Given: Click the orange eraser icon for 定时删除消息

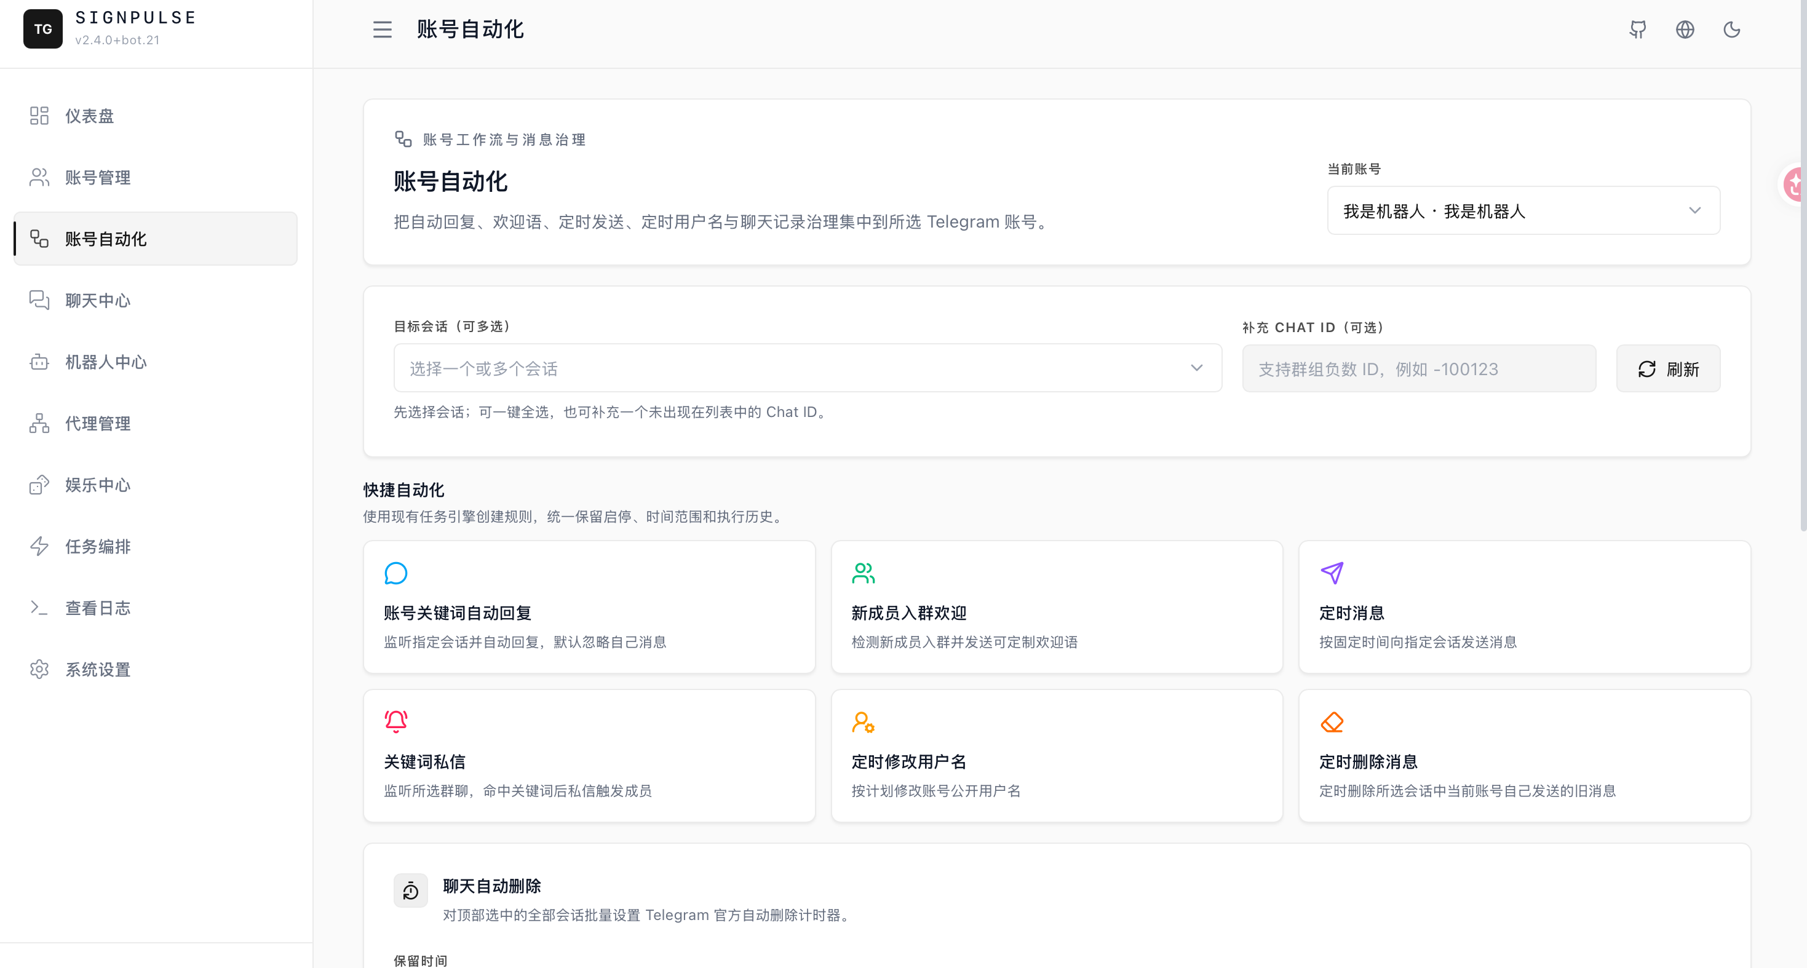Looking at the screenshot, I should [x=1332, y=722].
